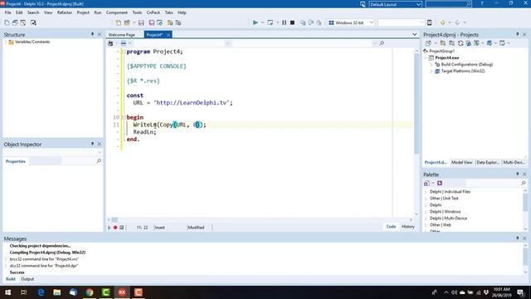Click the Save file icon in toolbar
Image resolution: width=531 pixels, height=299 pixels.
pos(141,22)
